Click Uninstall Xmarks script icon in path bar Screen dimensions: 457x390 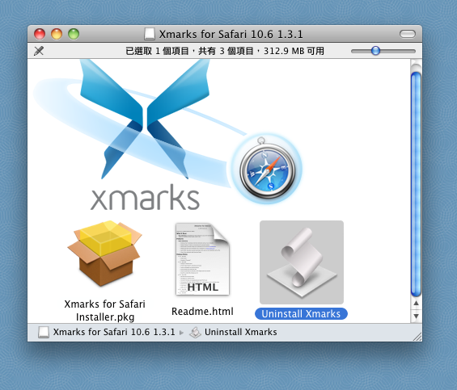(195, 333)
